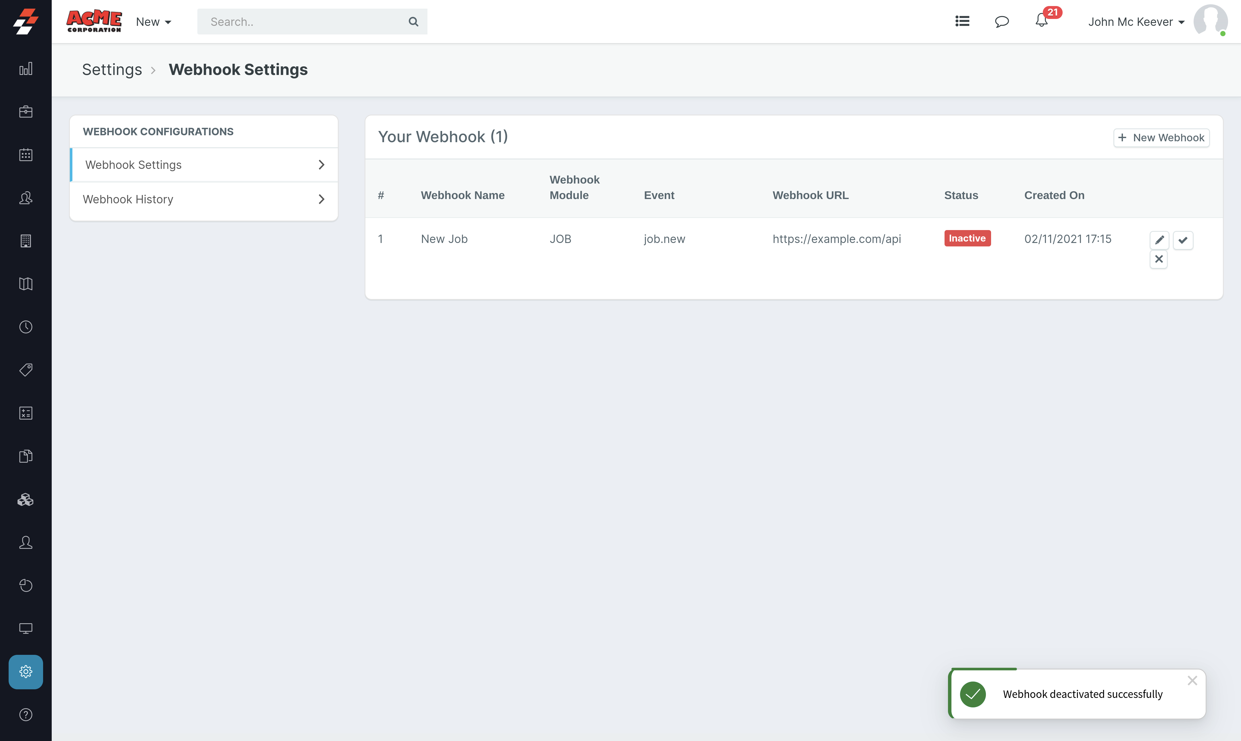Dismiss the webhook deactivated success notification
The image size is (1241, 741).
(1193, 680)
